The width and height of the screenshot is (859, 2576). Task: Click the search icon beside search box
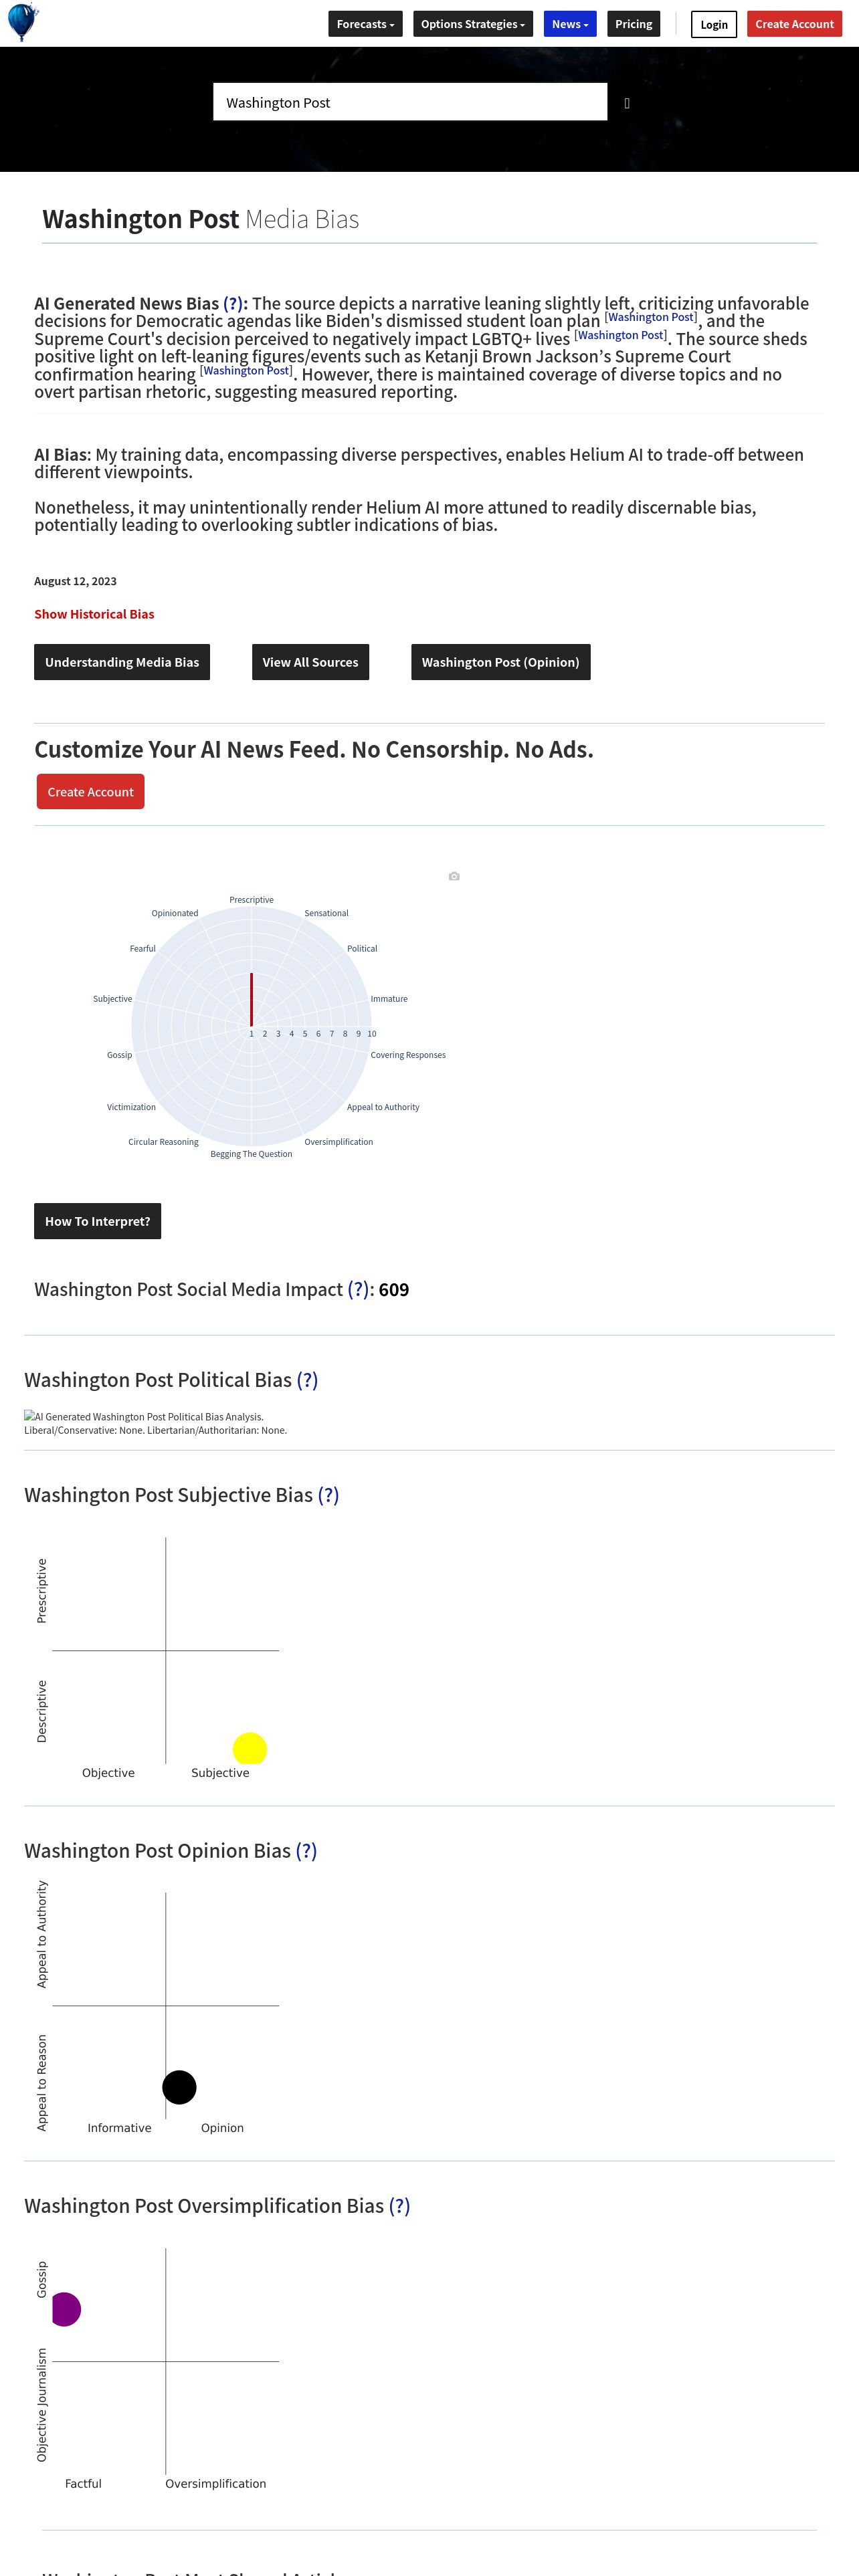click(x=627, y=103)
